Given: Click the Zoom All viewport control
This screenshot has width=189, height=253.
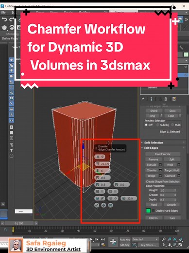Looking at the screenshot, I should click(170, 239).
